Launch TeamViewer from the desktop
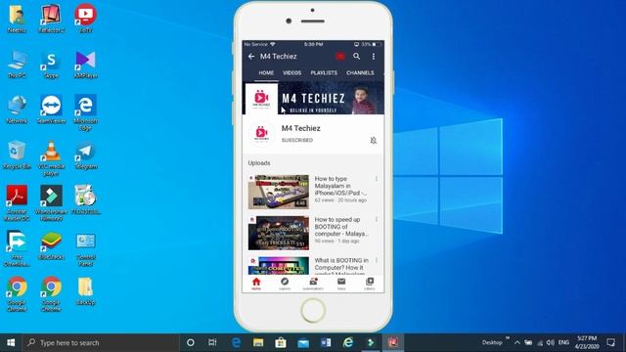The height and width of the screenshot is (352, 626). coord(51,110)
